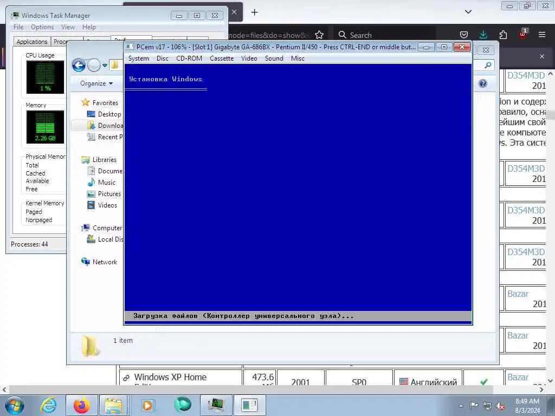555x416 pixels.
Task: Click muted volume tray icon
Action: coord(501,406)
